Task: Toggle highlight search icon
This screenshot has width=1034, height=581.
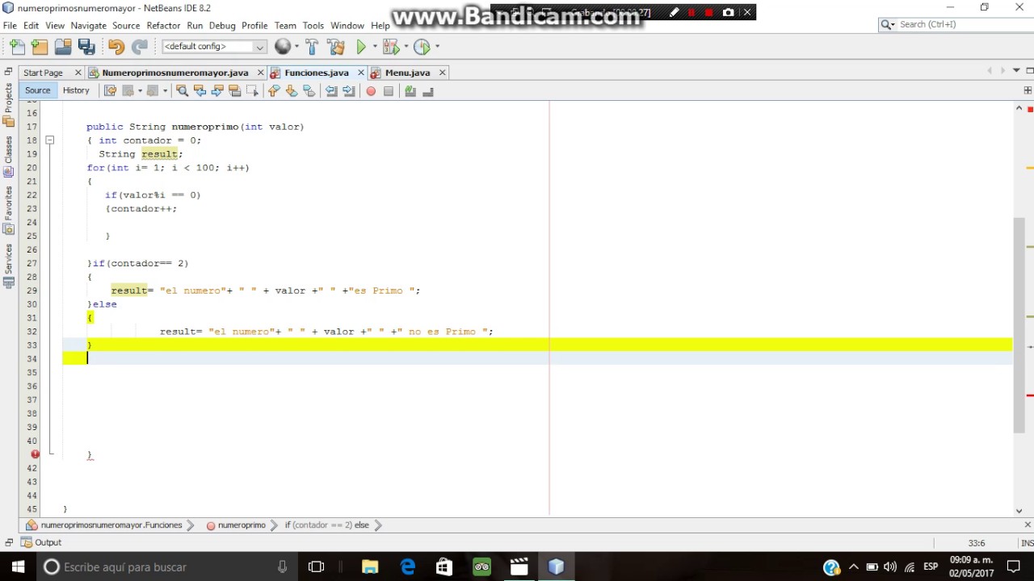Action: click(235, 91)
